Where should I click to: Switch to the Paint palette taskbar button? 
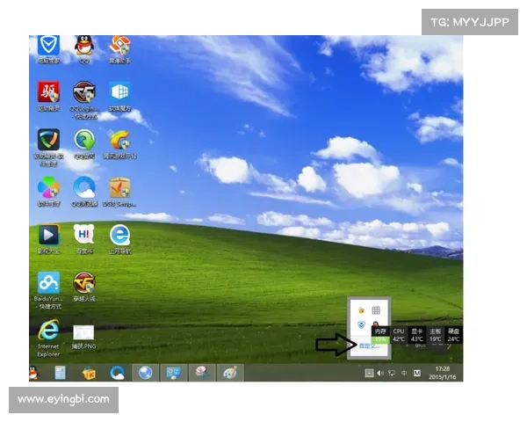pos(230,373)
